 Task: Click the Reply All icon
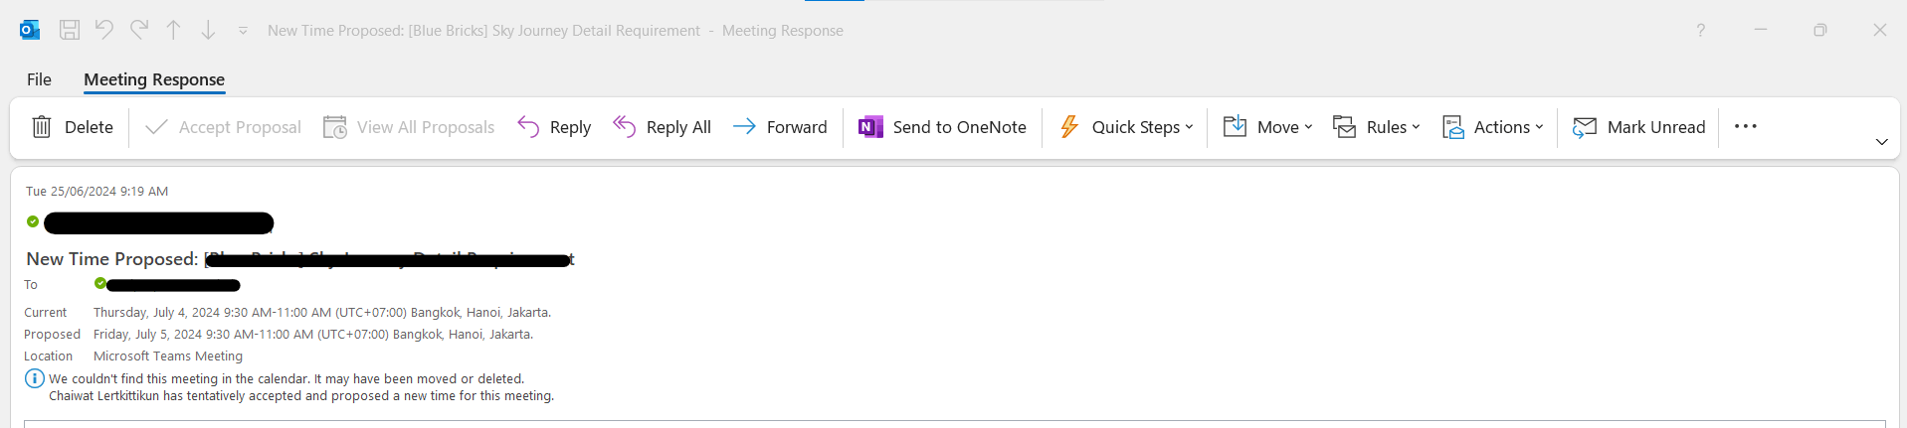click(624, 127)
